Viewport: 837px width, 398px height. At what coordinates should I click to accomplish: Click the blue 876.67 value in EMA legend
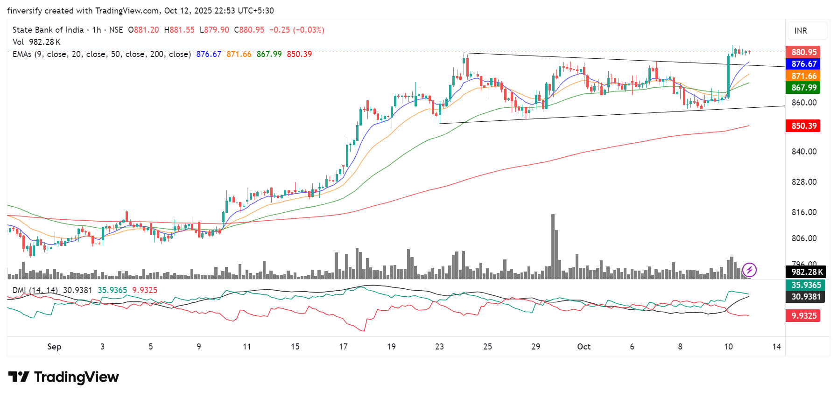(x=209, y=54)
